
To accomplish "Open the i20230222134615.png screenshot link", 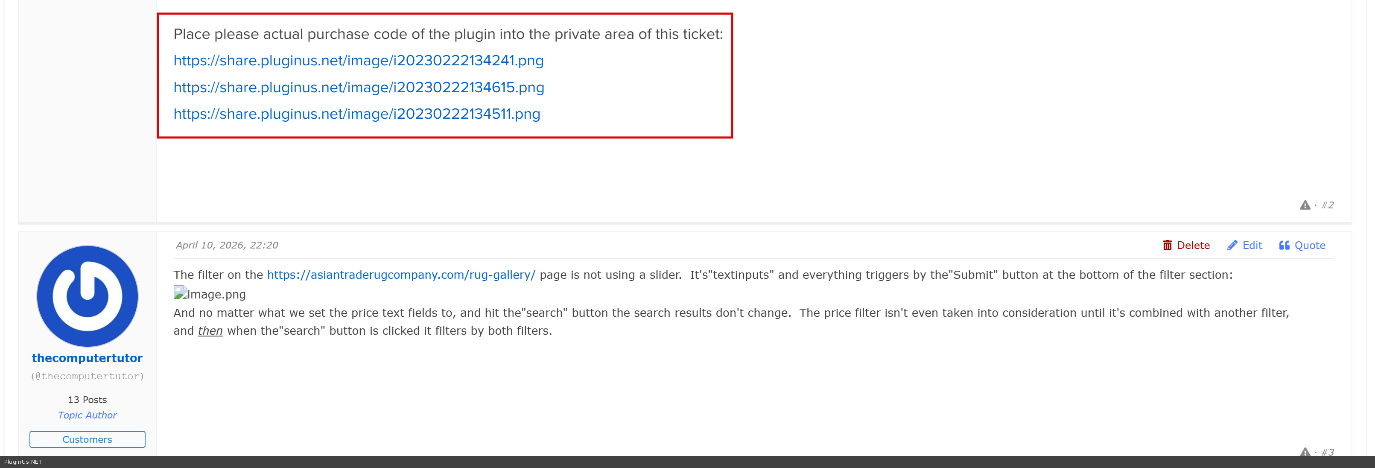I will (359, 88).
